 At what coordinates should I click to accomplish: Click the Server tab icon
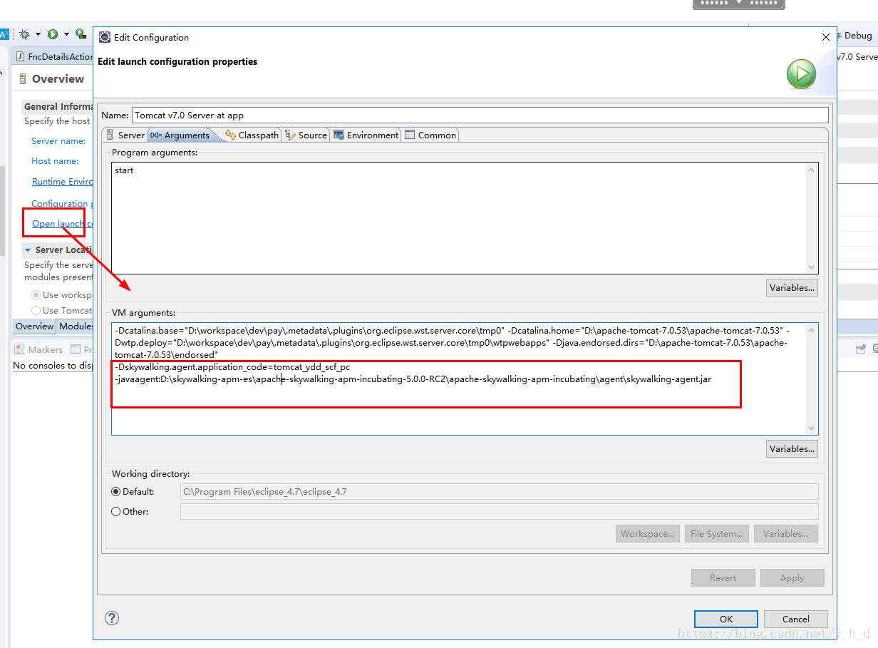[110, 135]
